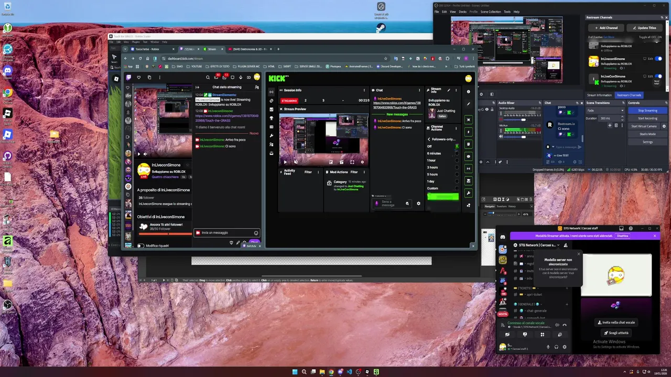
Task: Open the apri-ticket channel in Discord
Action: [x=534, y=294]
